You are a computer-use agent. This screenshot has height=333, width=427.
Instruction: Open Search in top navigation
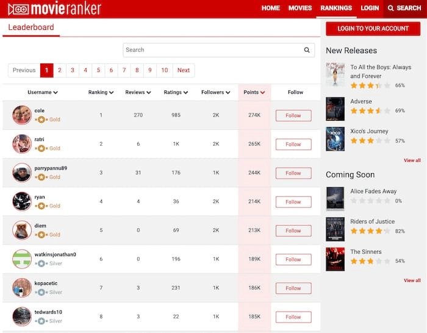405,8
